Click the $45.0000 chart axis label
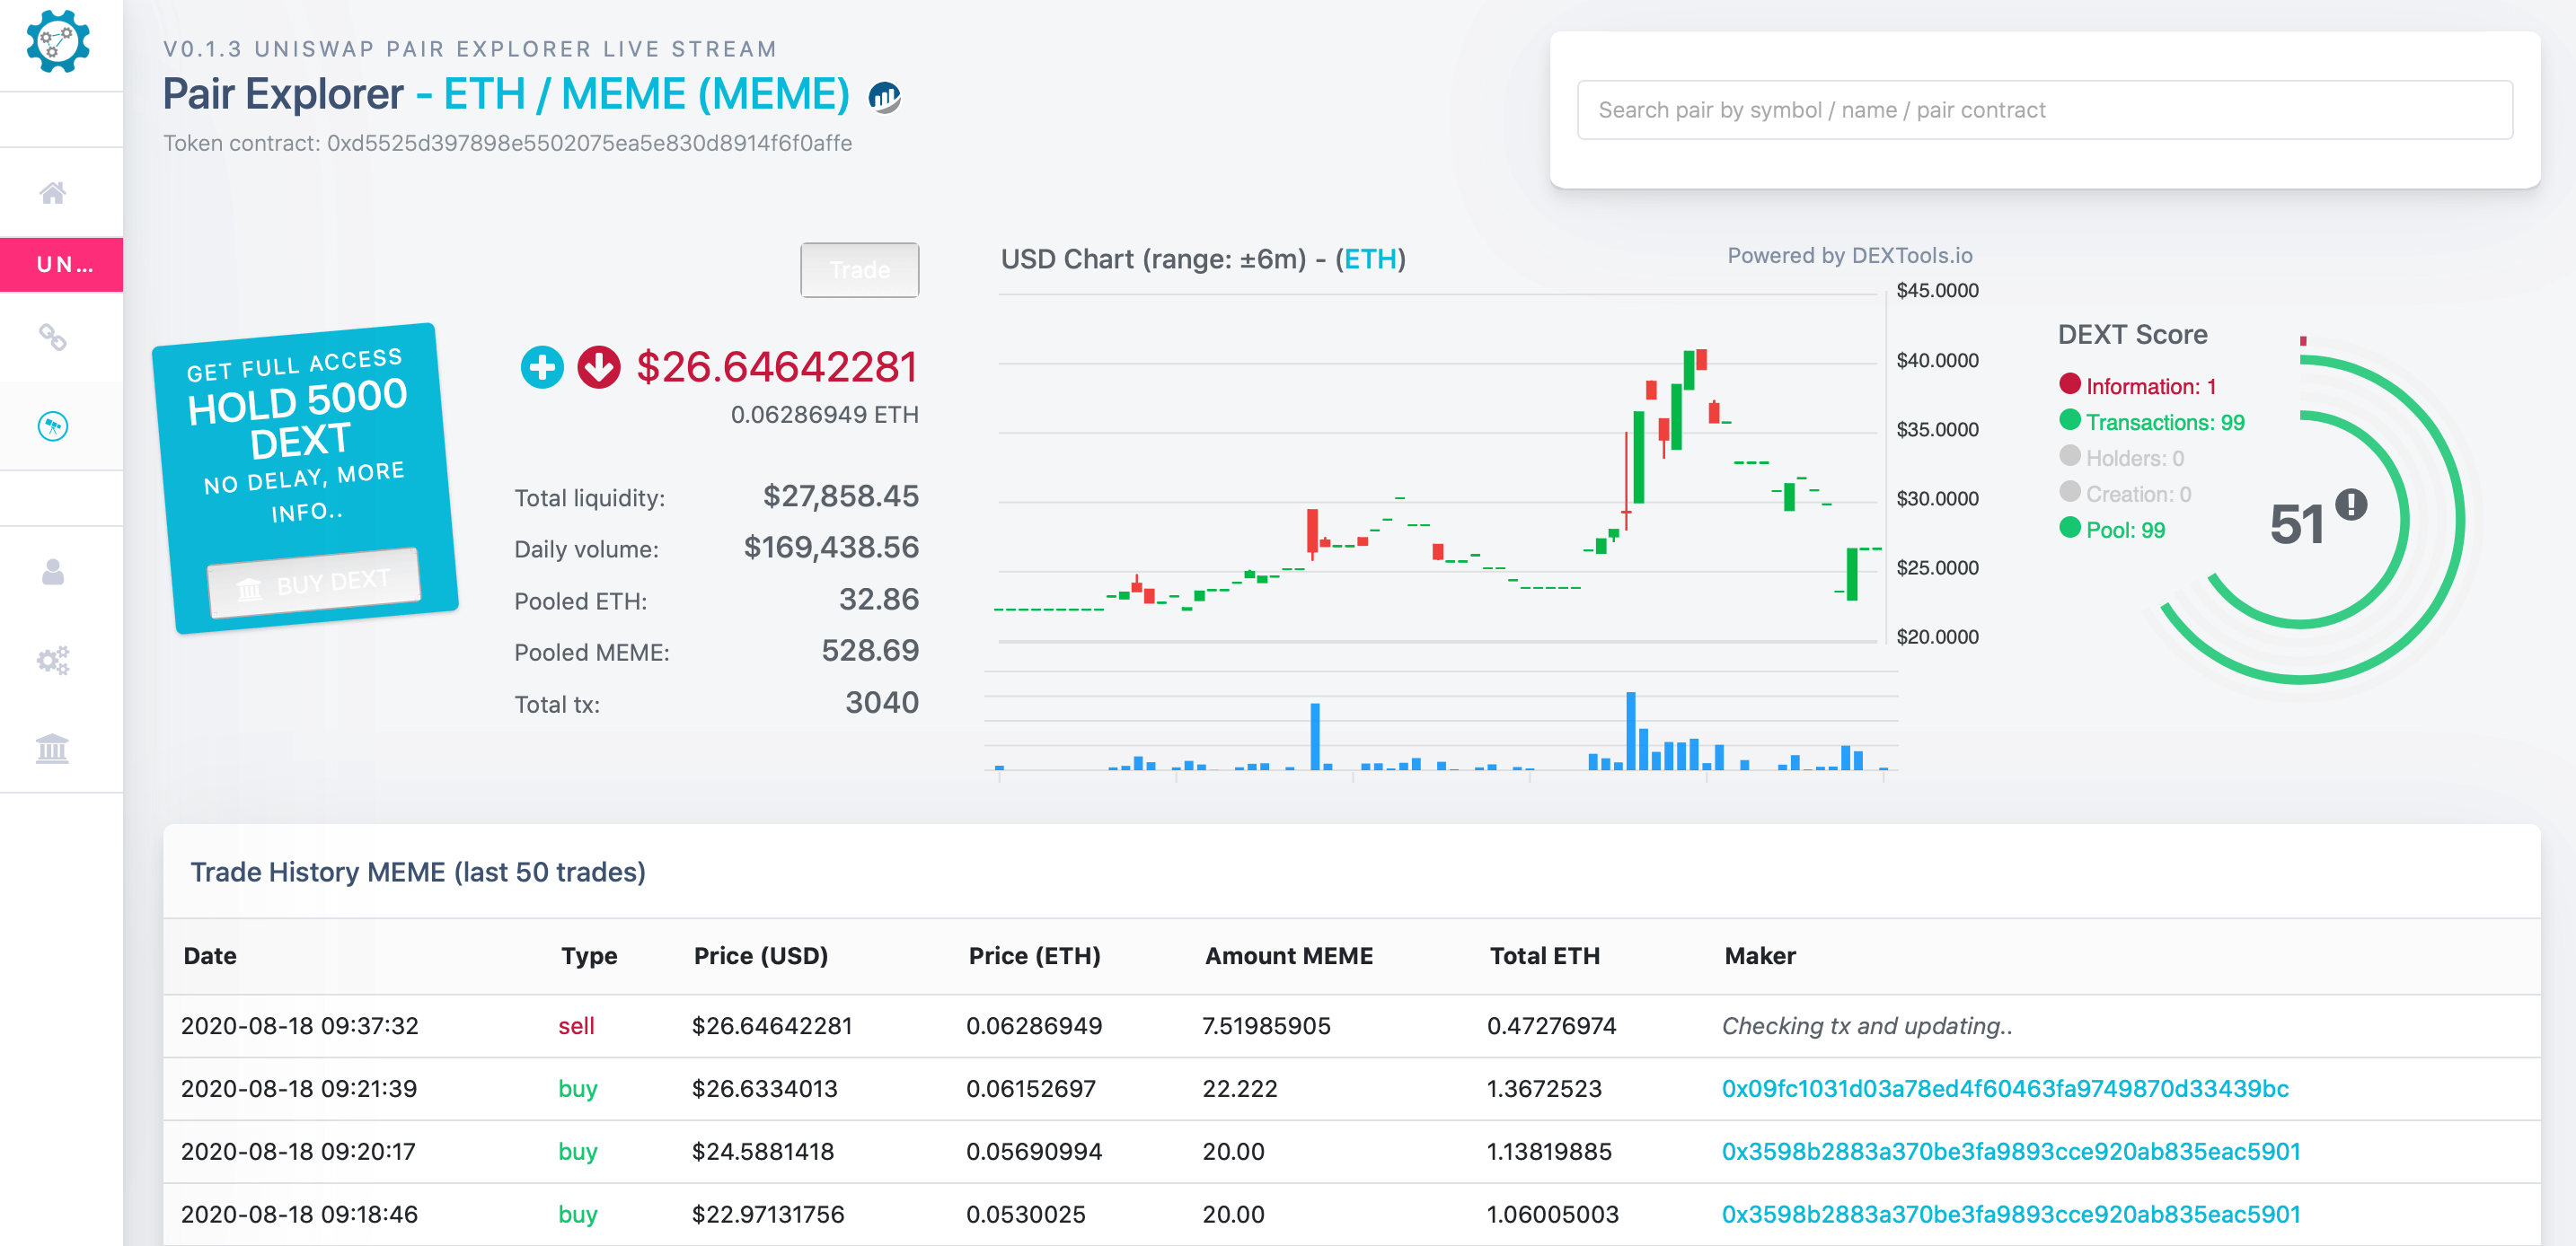The width and height of the screenshot is (2576, 1246). click(x=1937, y=291)
